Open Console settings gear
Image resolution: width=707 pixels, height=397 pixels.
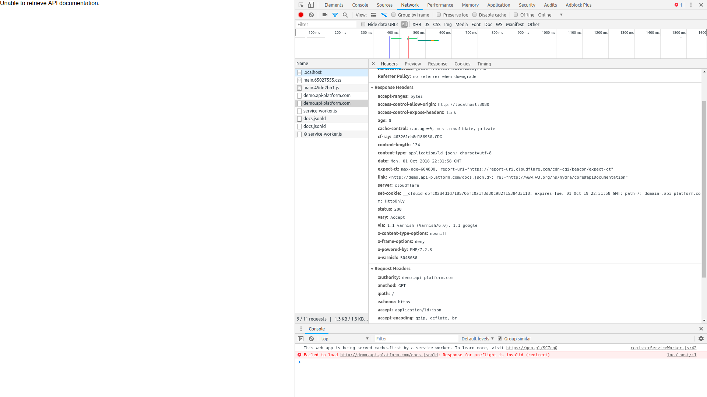[x=700, y=339]
